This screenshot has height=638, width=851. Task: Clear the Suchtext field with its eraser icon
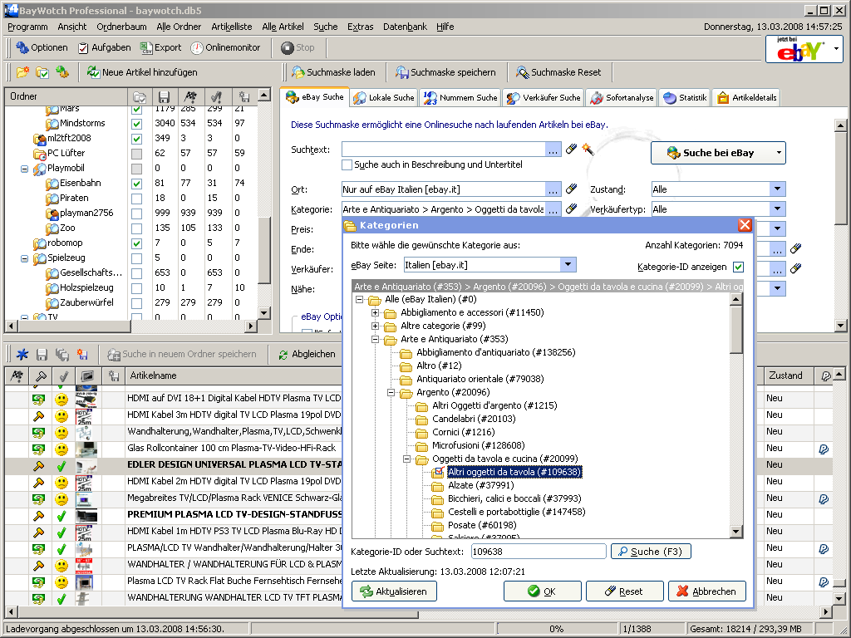571,149
